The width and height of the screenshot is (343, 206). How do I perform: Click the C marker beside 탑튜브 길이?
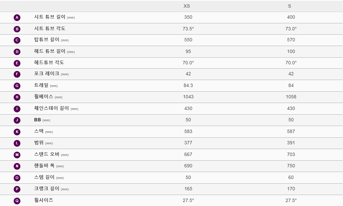[x=17, y=40]
